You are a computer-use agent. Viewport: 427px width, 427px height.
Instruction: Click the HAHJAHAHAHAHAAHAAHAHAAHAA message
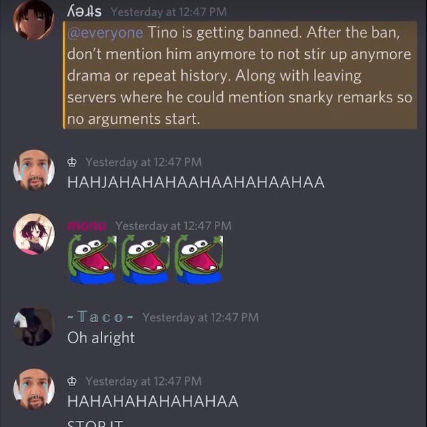(x=196, y=182)
